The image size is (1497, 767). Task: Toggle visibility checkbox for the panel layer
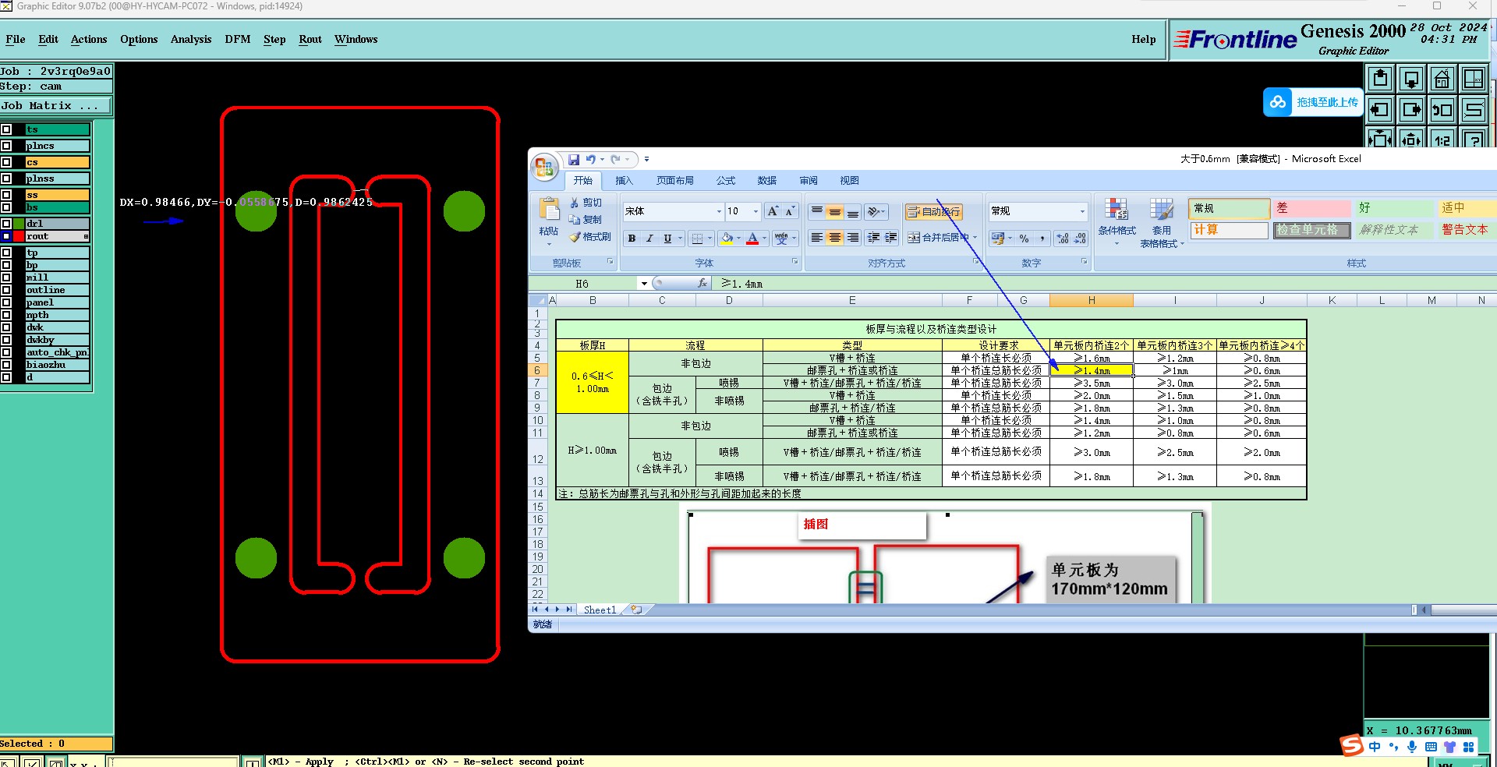click(x=6, y=302)
